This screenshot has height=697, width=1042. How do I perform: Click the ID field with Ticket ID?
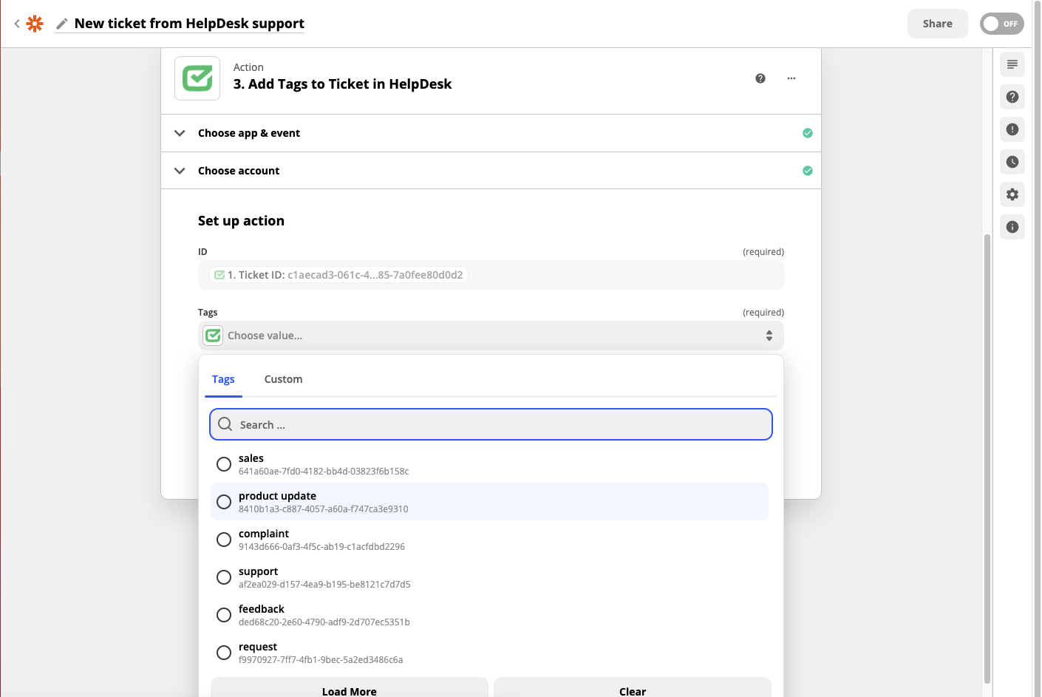coord(491,275)
